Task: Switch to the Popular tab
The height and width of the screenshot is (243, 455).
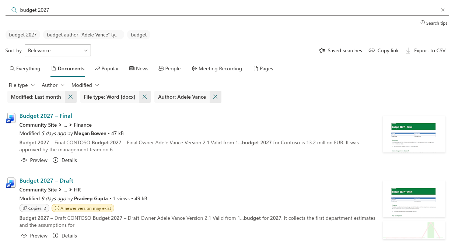Action: (106, 68)
